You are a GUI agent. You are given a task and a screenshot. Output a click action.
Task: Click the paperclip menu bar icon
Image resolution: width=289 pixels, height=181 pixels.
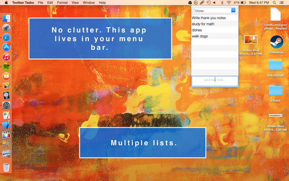coord(202,3)
